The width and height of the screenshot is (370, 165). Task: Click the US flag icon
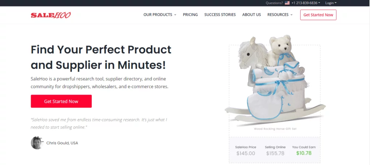(x=287, y=3)
